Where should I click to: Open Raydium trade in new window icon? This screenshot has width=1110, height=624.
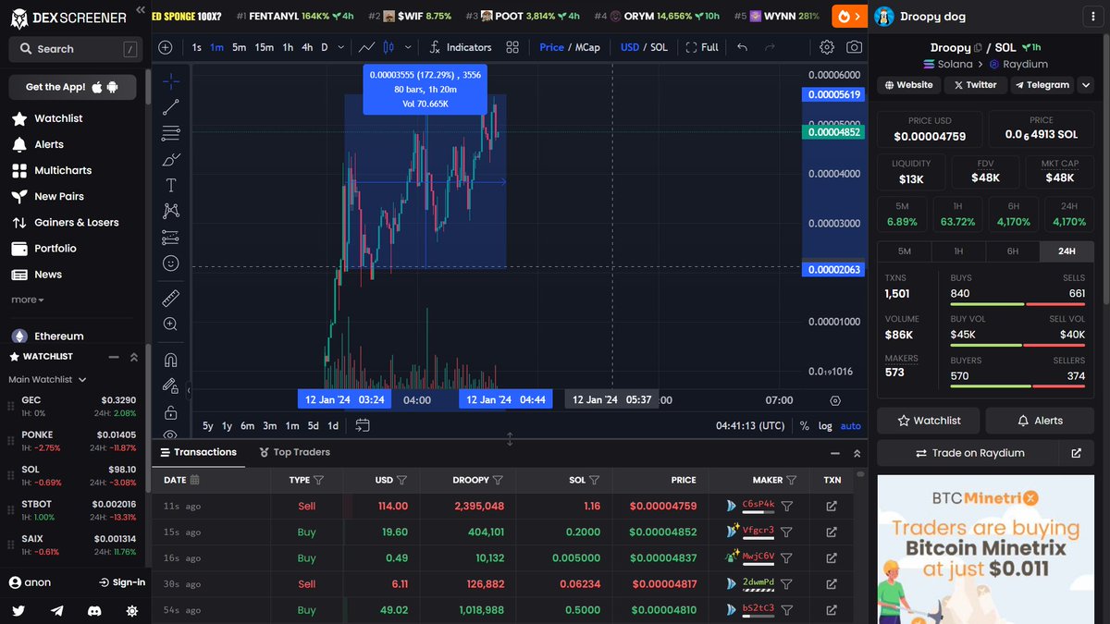click(1076, 453)
